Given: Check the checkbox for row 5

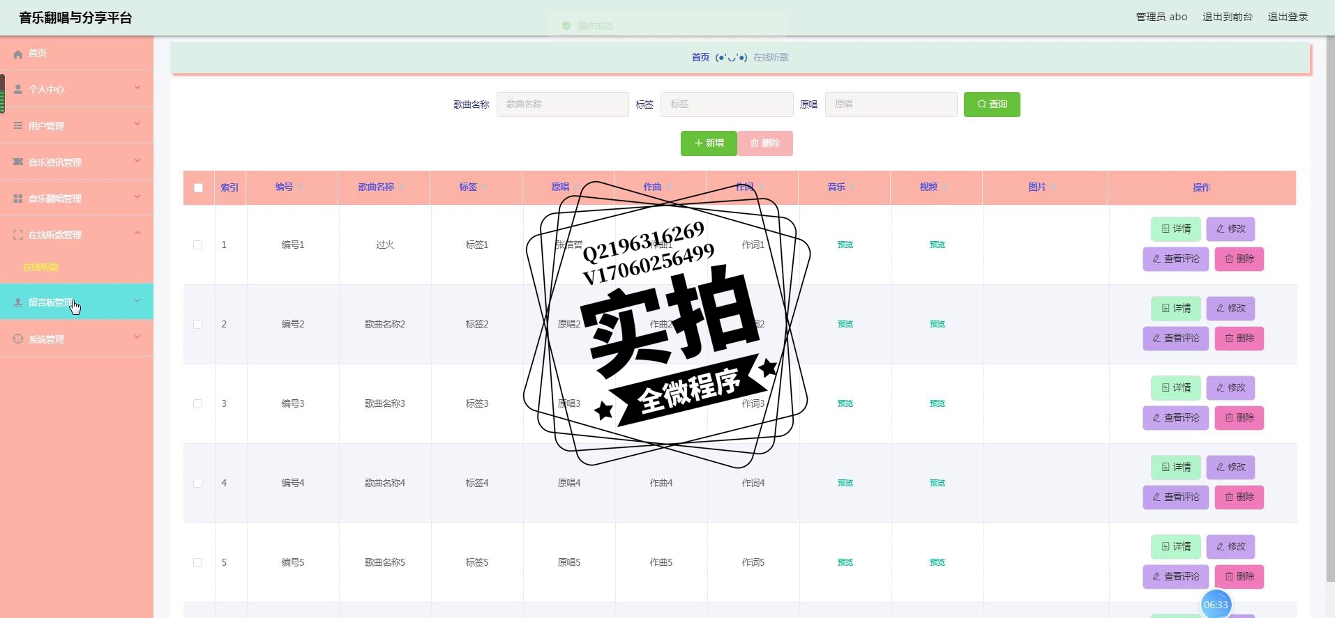Looking at the screenshot, I should (x=198, y=563).
